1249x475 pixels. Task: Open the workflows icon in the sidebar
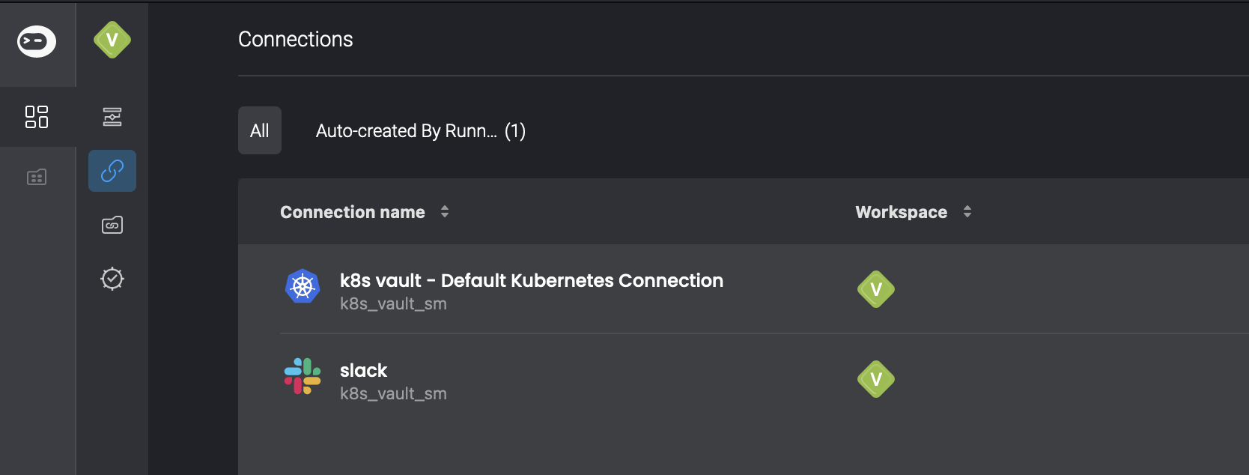[x=112, y=117]
